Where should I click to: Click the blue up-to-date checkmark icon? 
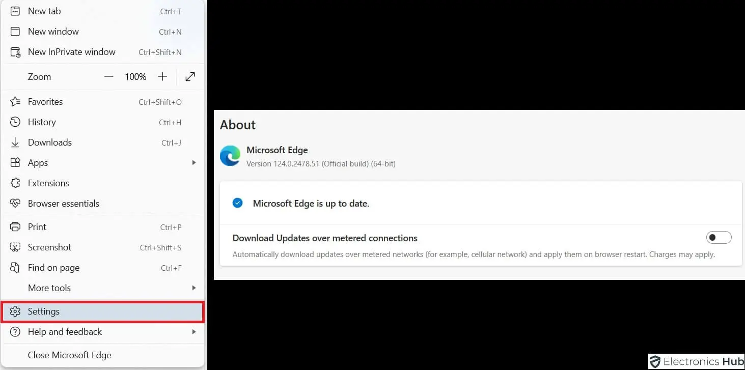pos(237,203)
